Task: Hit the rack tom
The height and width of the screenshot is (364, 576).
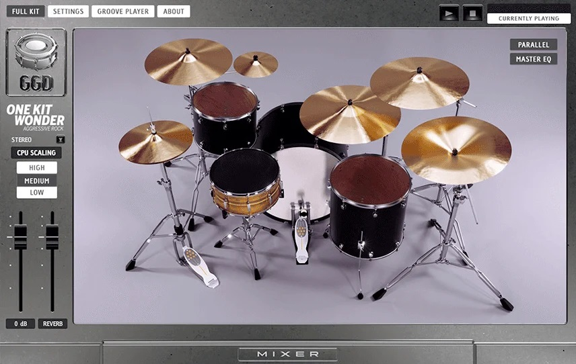Action: point(225,102)
